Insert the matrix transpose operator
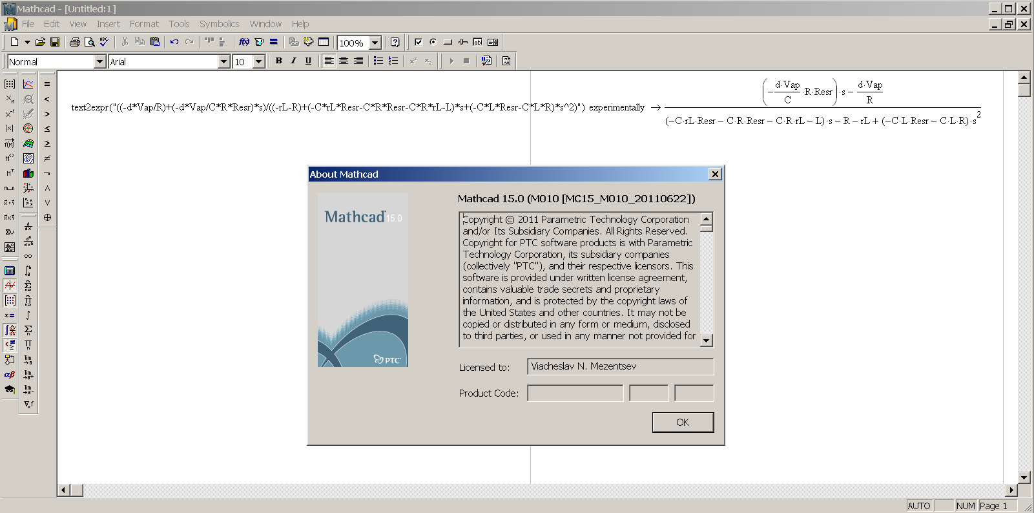 tap(10, 173)
